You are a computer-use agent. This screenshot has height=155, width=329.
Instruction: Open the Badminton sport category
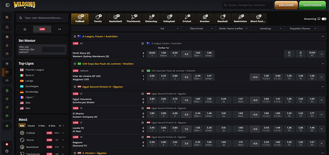[x=240, y=19]
